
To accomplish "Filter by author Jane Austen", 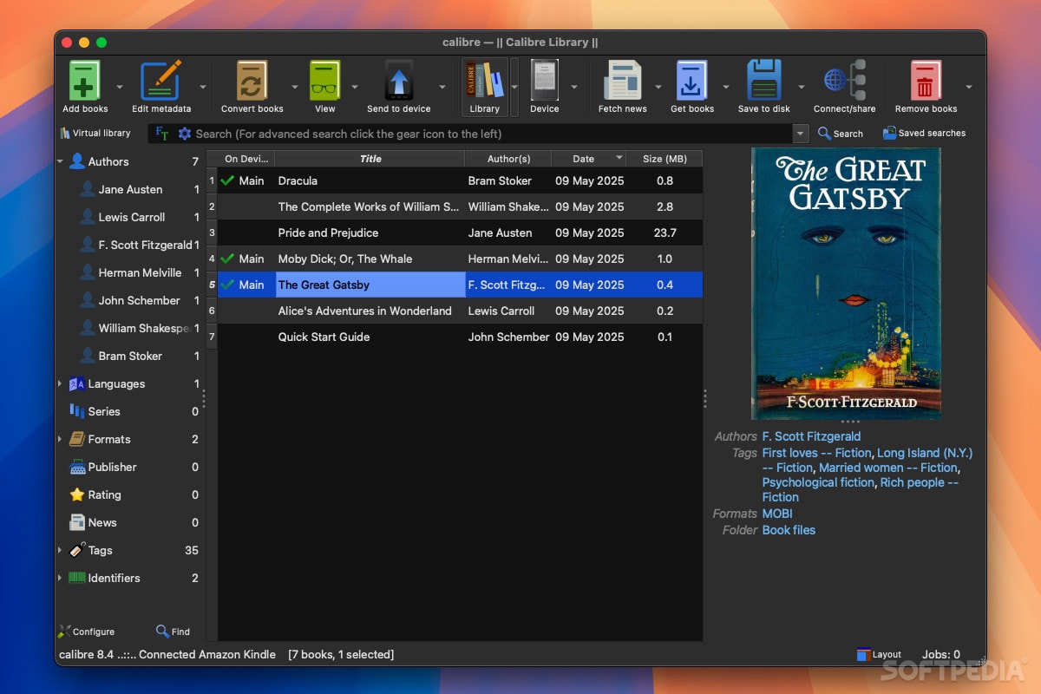I will pyautogui.click(x=130, y=189).
